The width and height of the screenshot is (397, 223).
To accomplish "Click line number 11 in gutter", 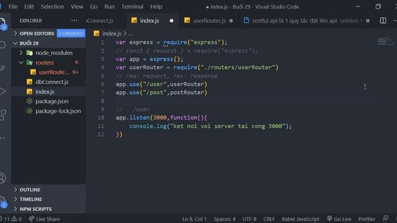I will click(x=100, y=126).
